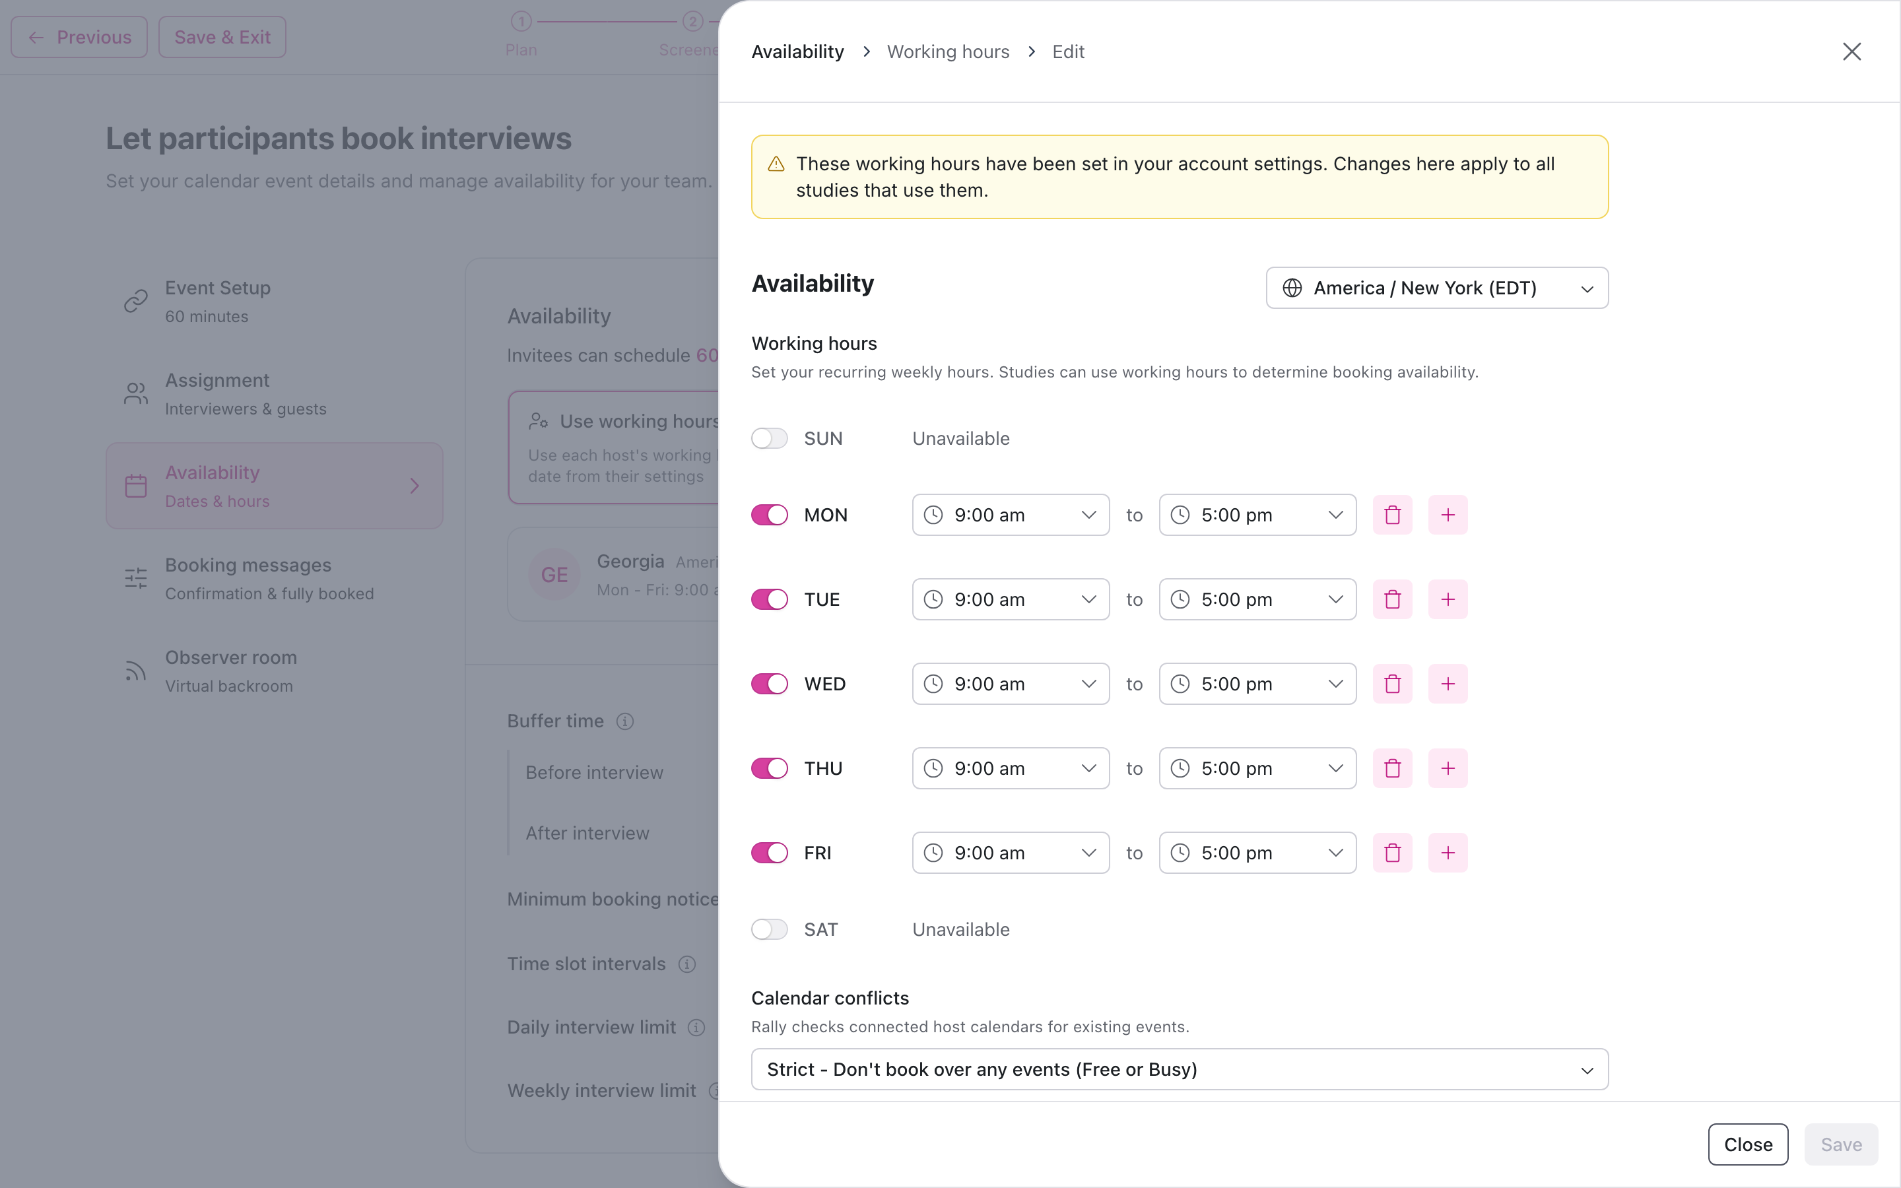Open Tuesday end time 5:00 pm dropdown

pyautogui.click(x=1257, y=599)
